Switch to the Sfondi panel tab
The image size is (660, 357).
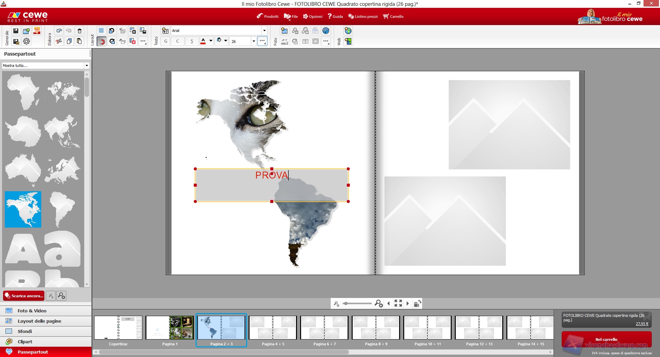(x=25, y=331)
